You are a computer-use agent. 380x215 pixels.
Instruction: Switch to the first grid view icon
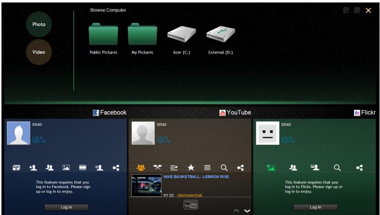346,10
